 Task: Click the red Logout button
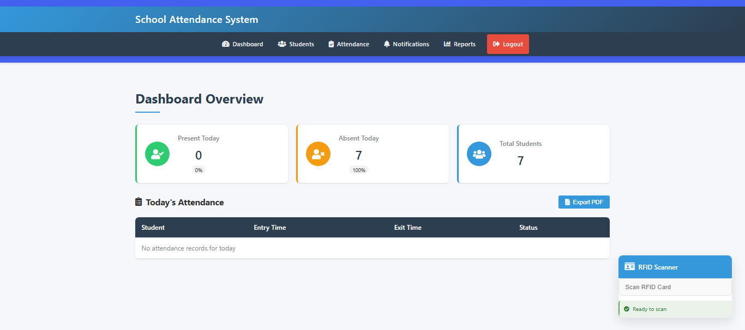pyautogui.click(x=508, y=44)
